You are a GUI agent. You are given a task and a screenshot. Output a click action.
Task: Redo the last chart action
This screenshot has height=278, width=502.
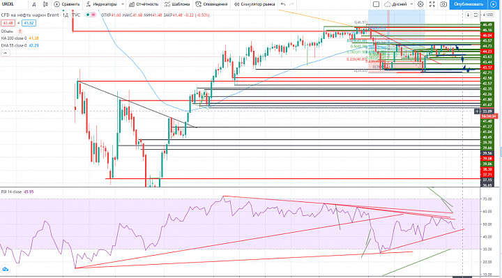tap(291, 4)
